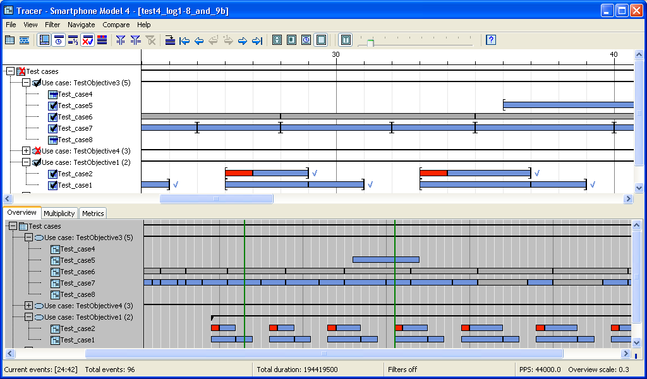Expand TestObjective4 use case in top tree
This screenshot has width=647, height=379.
pos(26,151)
